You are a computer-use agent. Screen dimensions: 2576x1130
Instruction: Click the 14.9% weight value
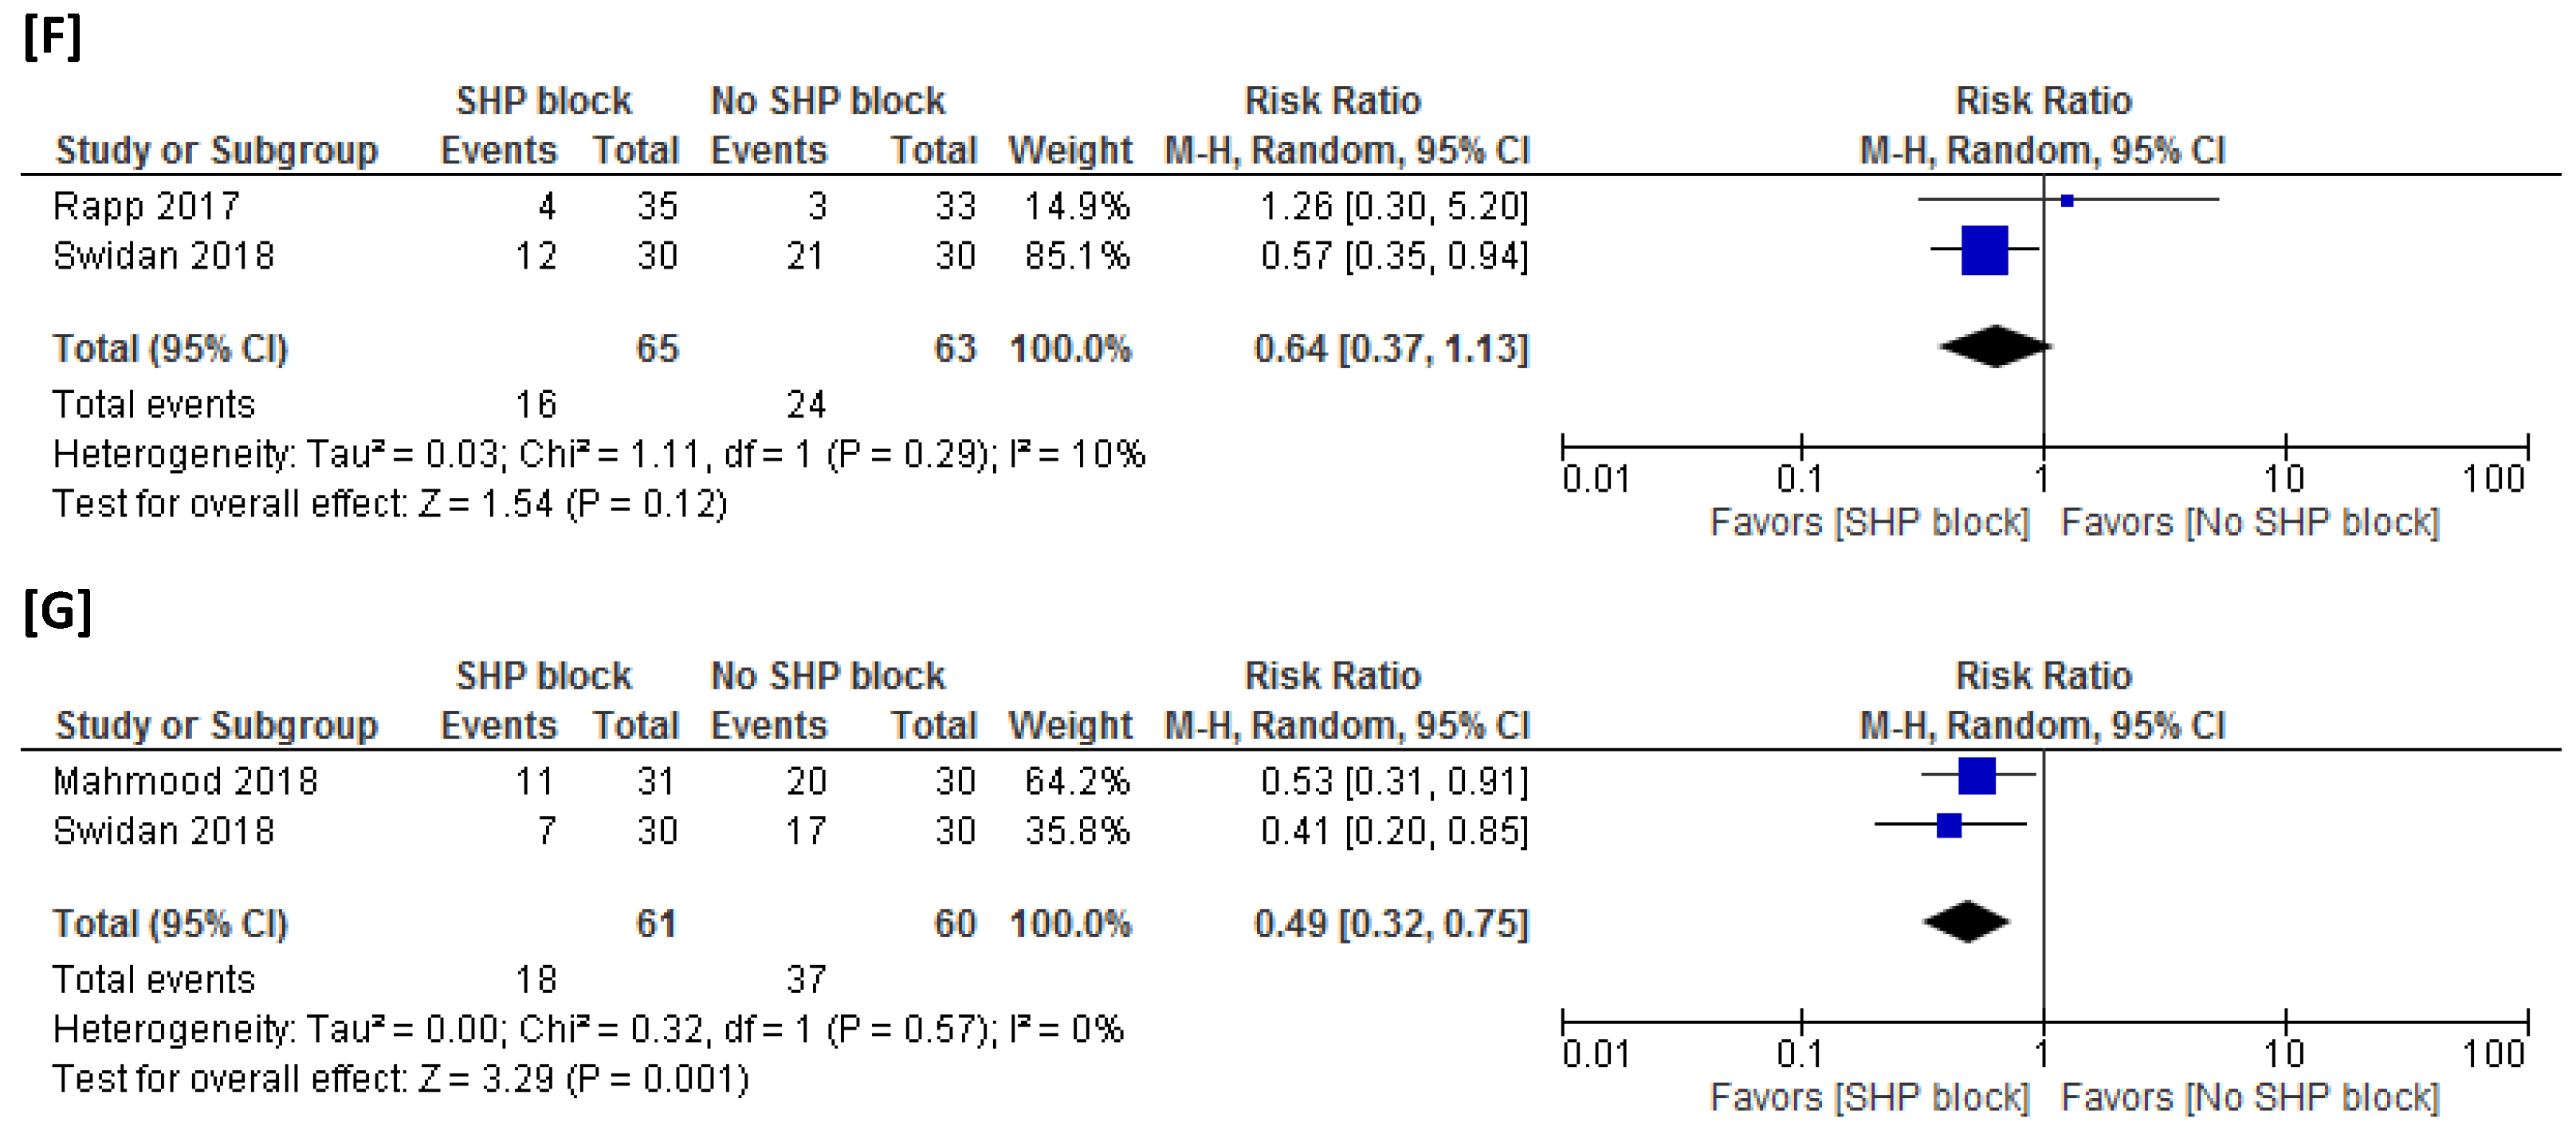pyautogui.click(x=1076, y=207)
